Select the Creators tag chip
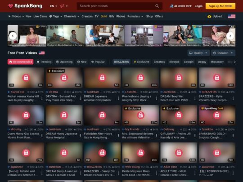 (x=159, y=62)
